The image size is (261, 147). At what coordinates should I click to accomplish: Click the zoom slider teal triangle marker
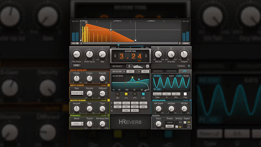[x=118, y=45]
